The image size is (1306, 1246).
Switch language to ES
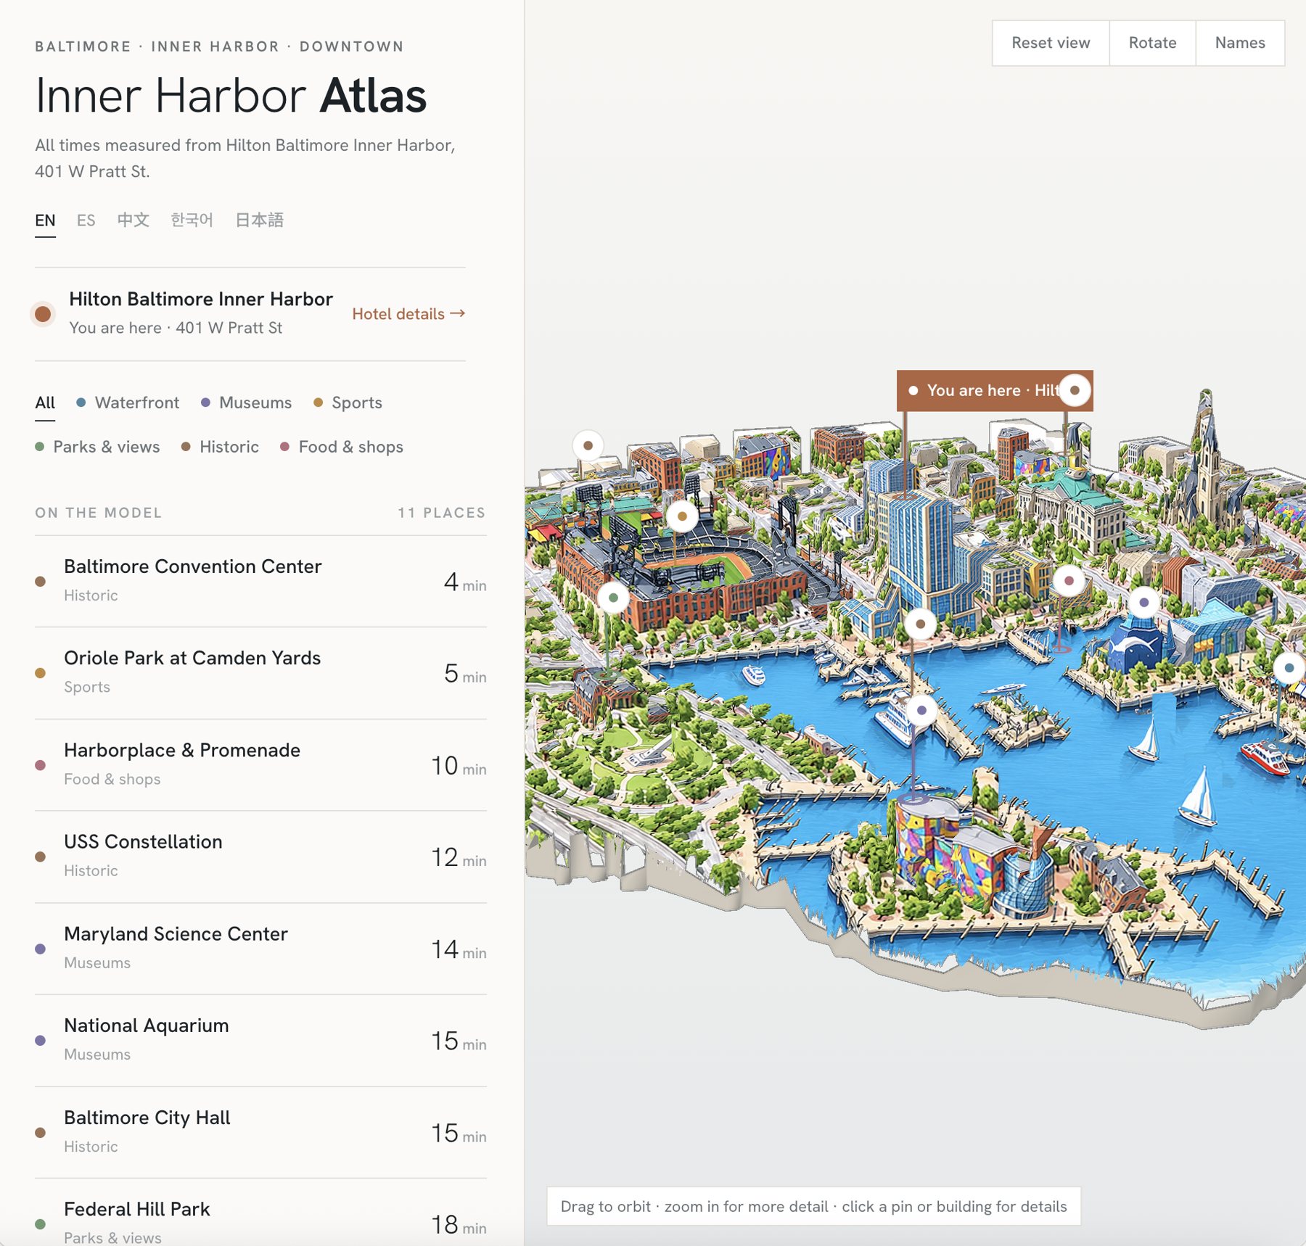tap(86, 220)
